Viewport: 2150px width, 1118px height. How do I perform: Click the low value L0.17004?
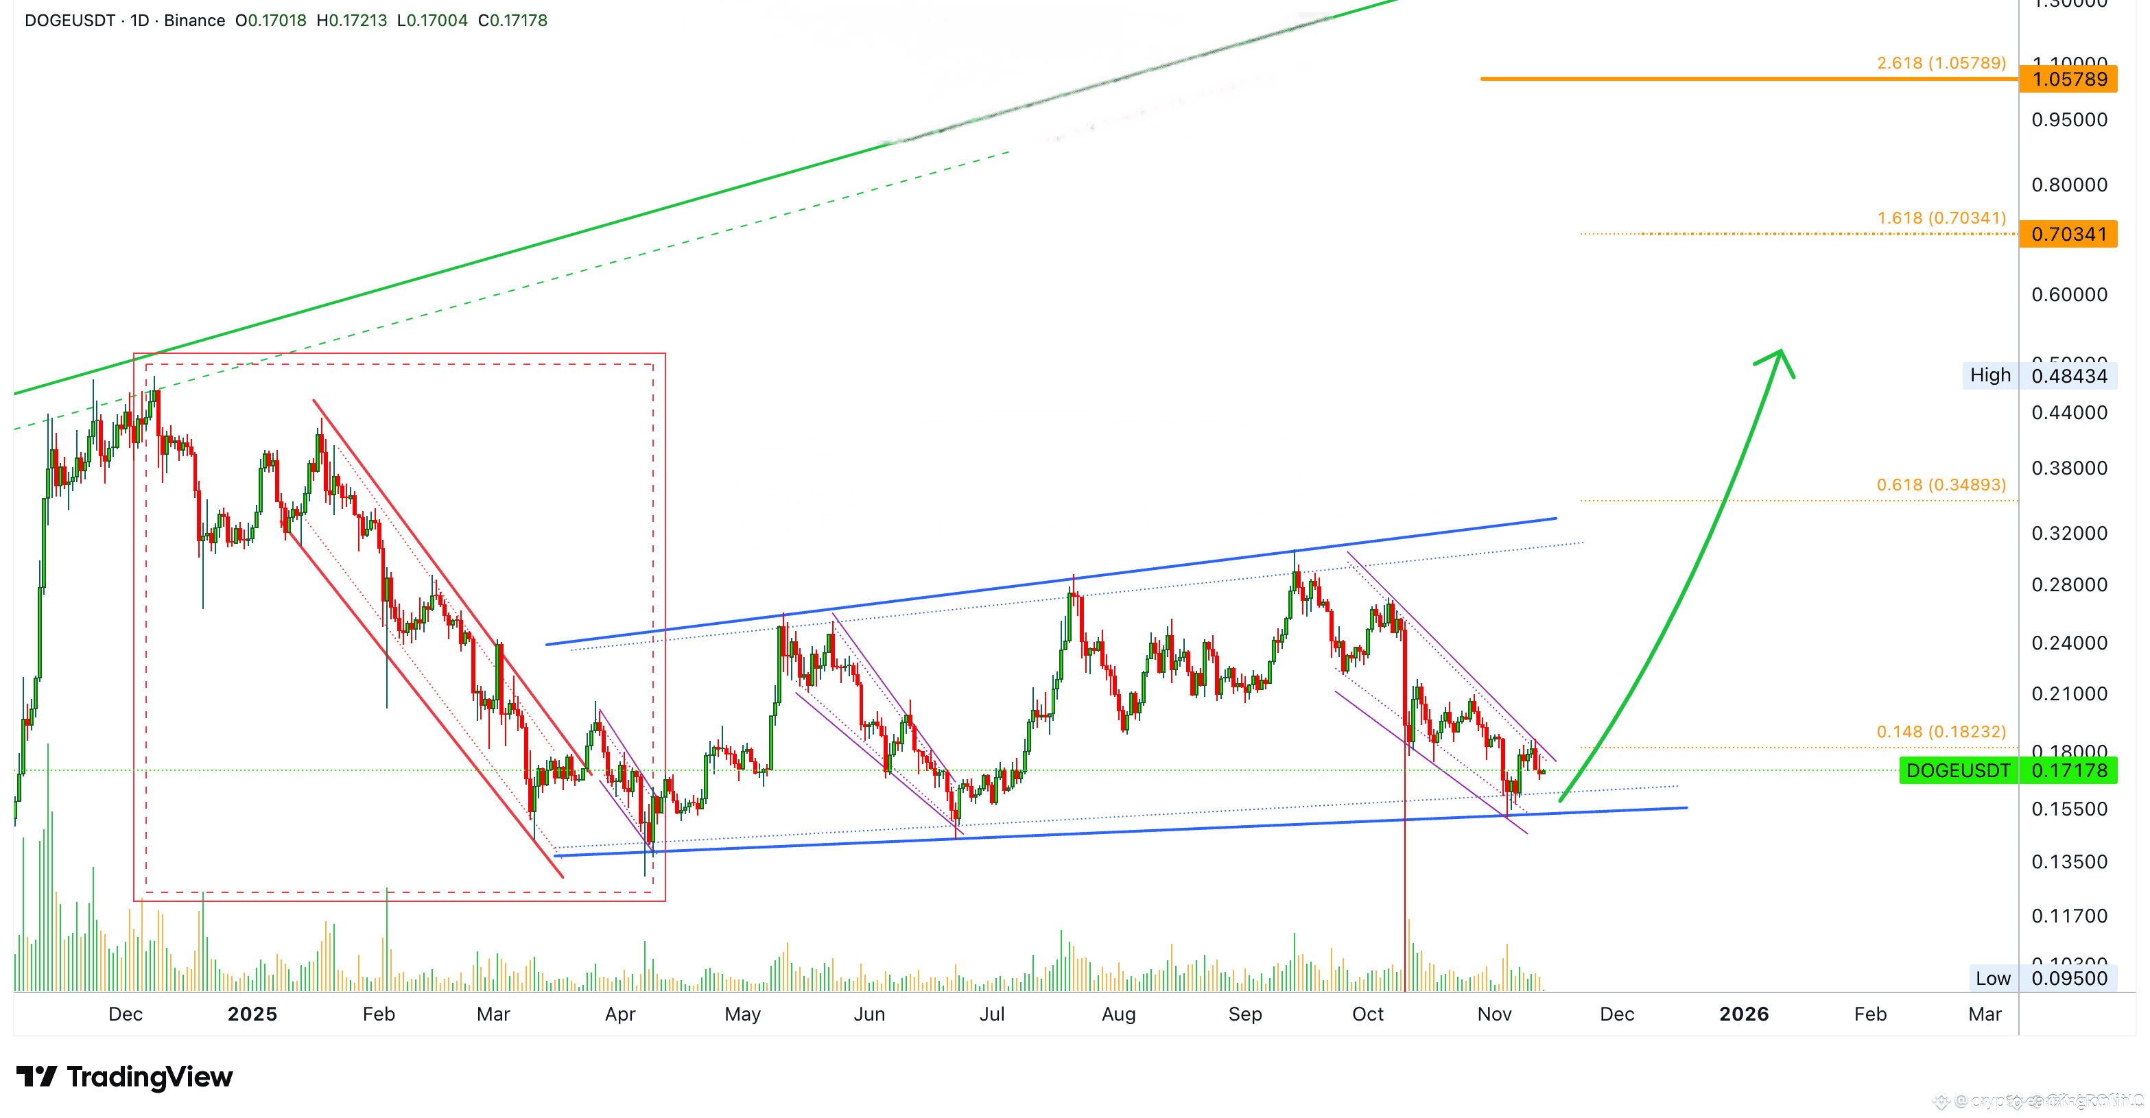tap(432, 20)
